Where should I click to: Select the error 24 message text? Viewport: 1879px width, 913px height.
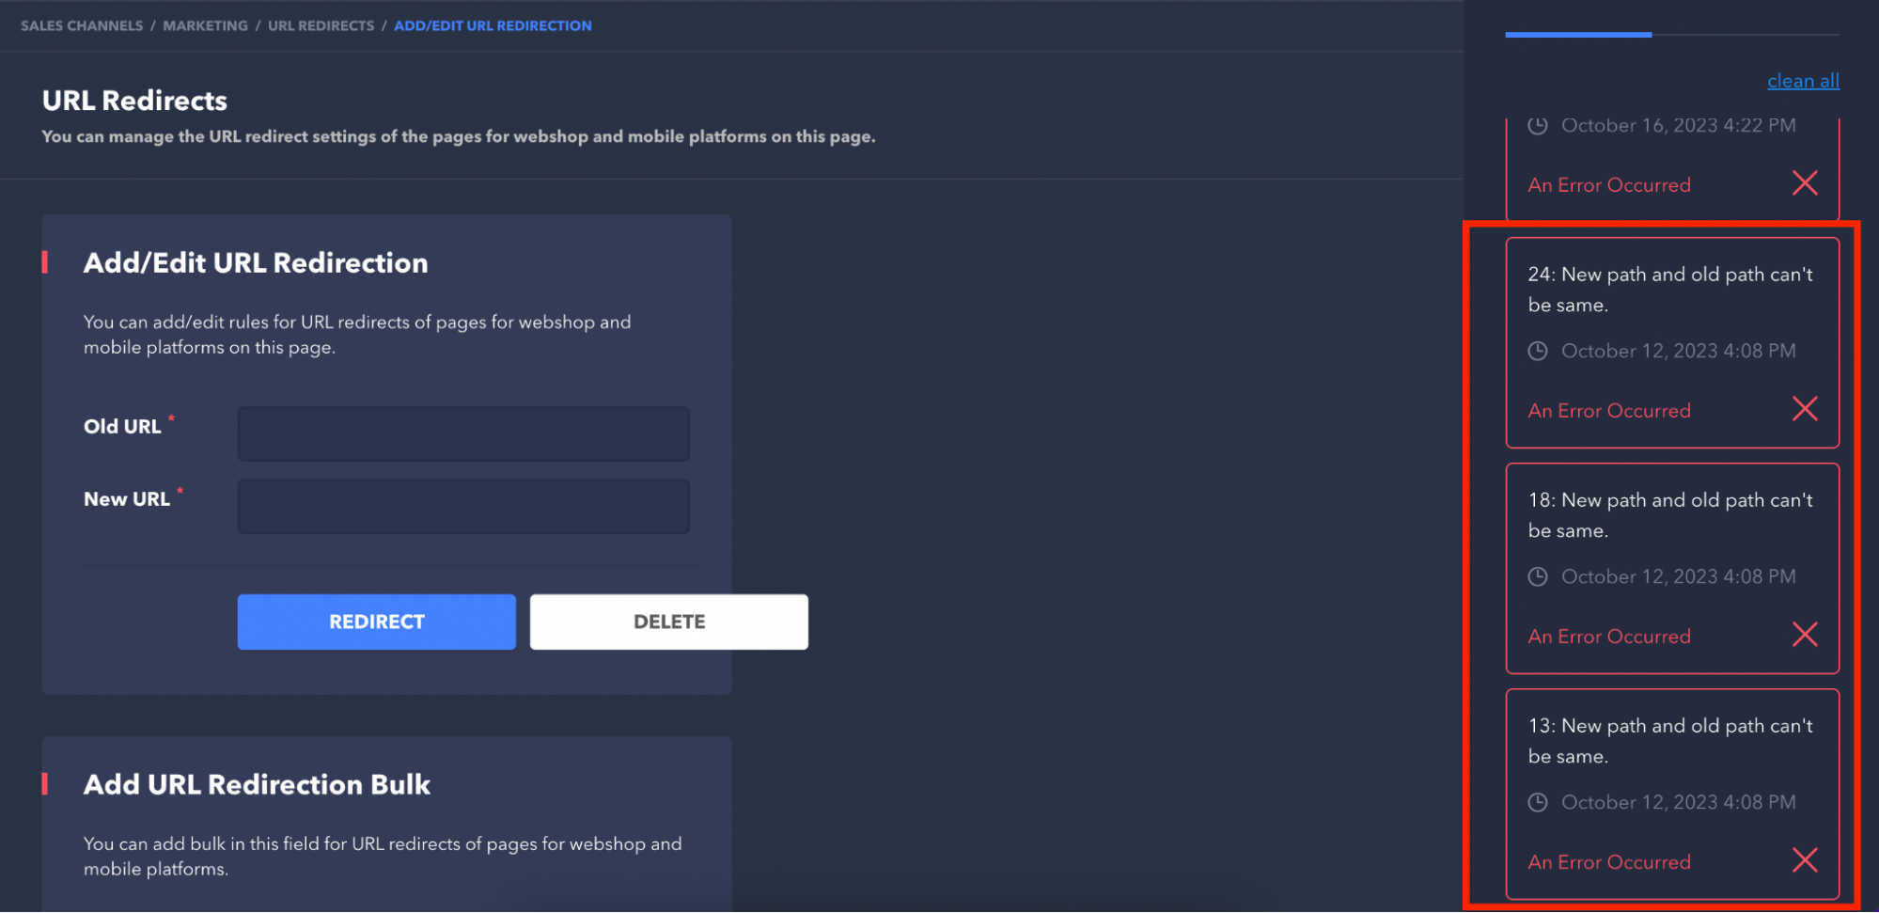click(x=1669, y=290)
